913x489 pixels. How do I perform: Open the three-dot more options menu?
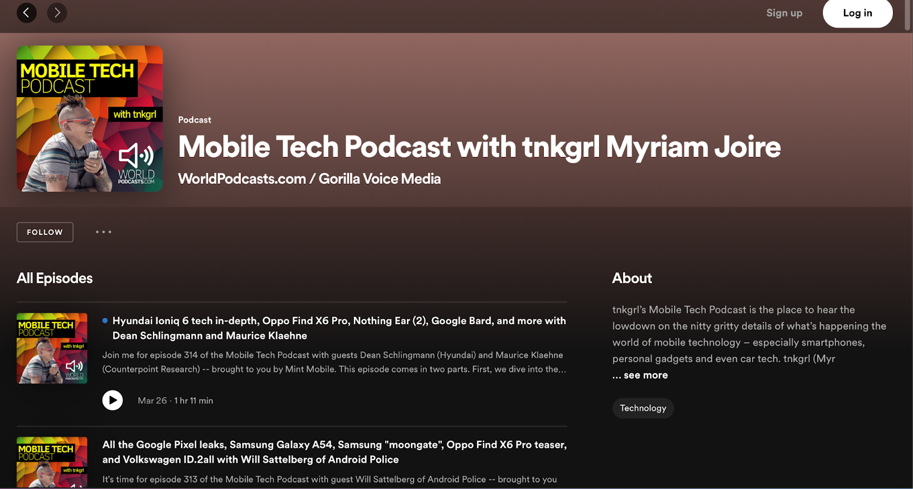(x=103, y=232)
